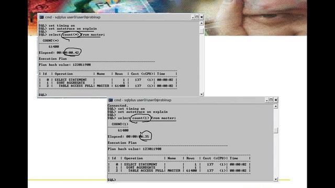Click the 'Elapsed: 00:00:00.42' line
Image resolution: width=335 pixels, height=188 pixels.
59,53
